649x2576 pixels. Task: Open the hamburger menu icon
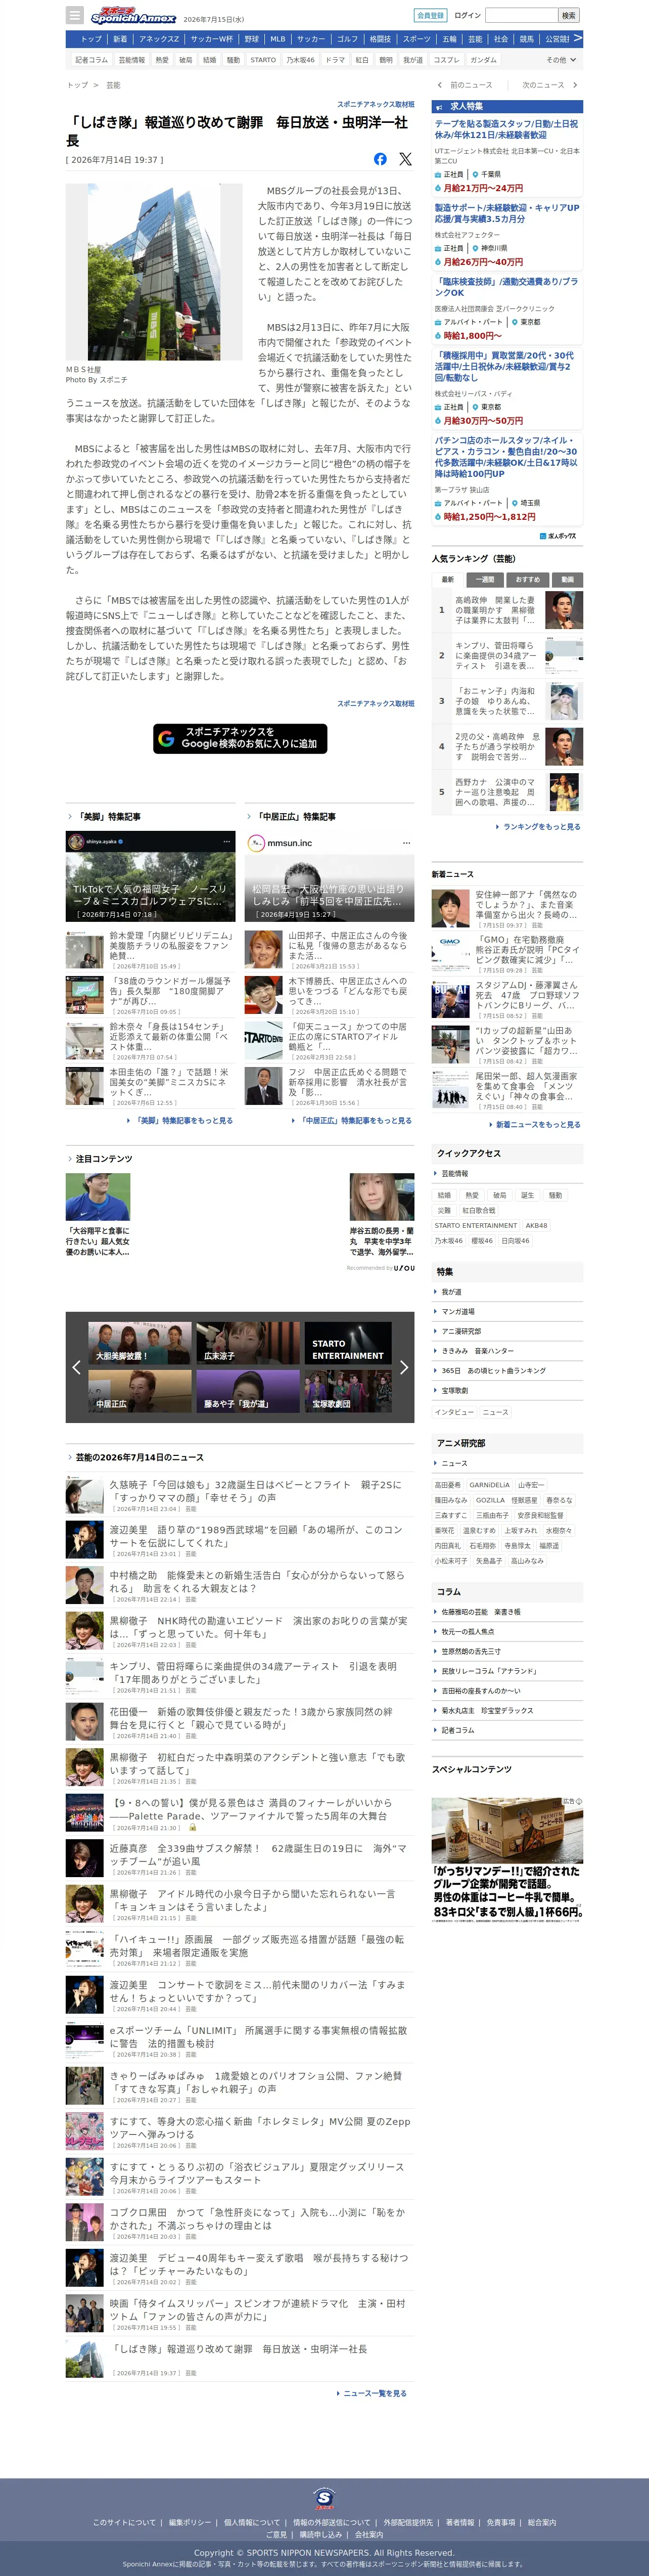(75, 15)
